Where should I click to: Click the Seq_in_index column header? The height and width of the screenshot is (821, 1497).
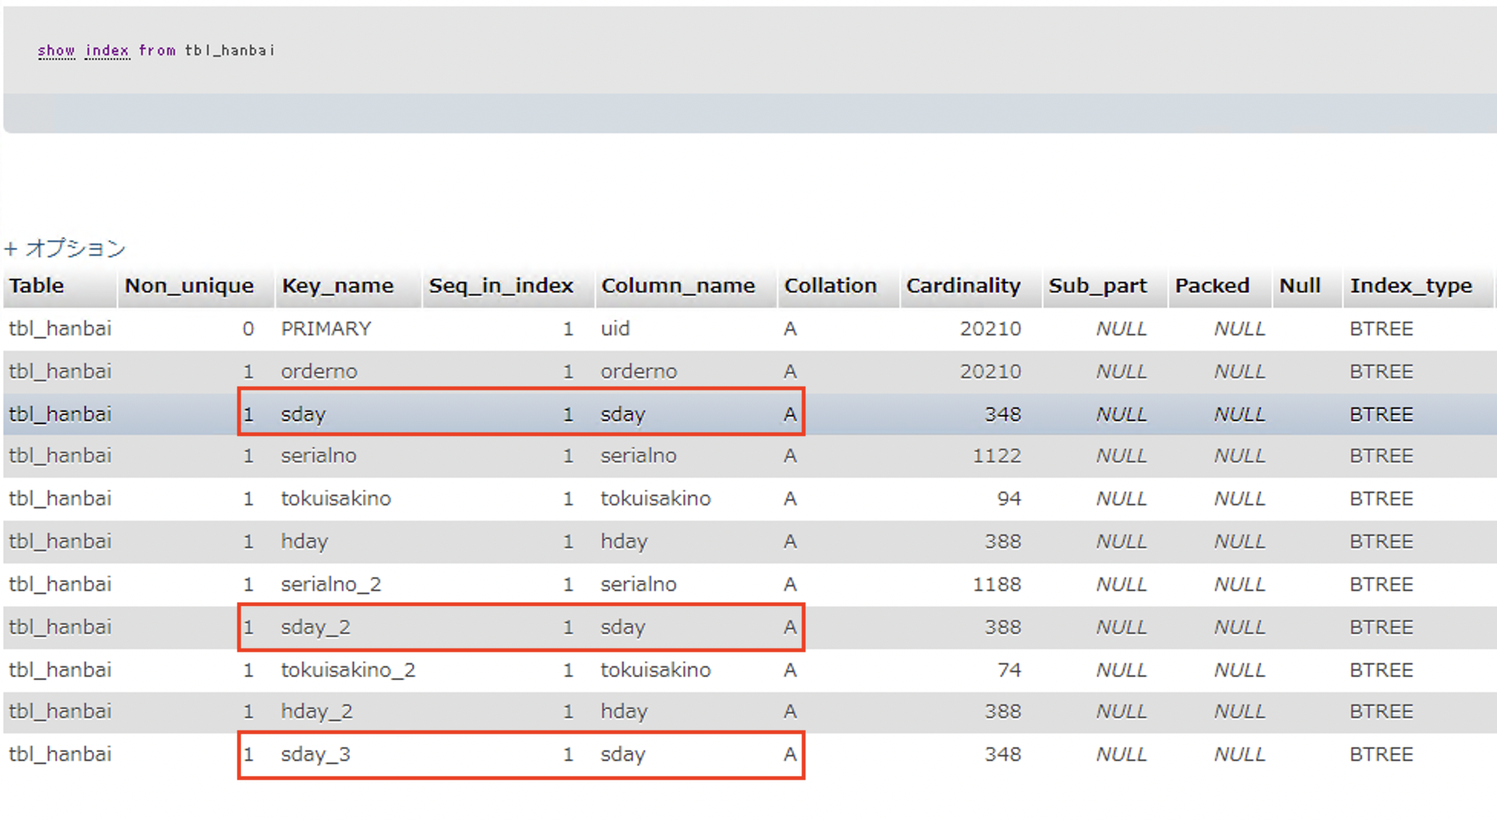click(501, 286)
